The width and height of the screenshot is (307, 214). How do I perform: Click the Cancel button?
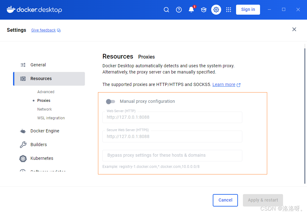(x=225, y=200)
